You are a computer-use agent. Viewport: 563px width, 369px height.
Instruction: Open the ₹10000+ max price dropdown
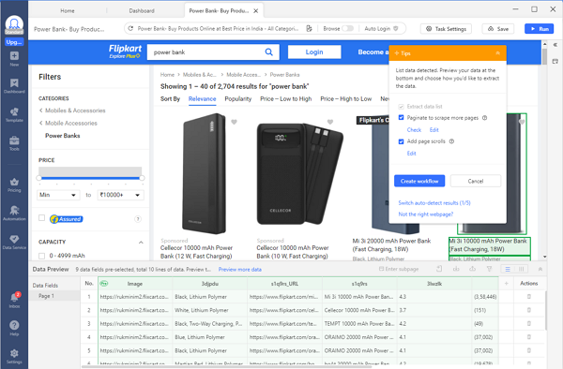coord(120,195)
